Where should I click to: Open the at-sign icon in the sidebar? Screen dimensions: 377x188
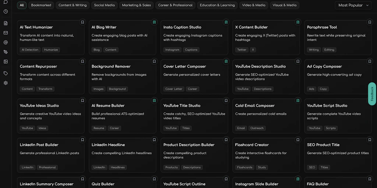coord(6,43)
